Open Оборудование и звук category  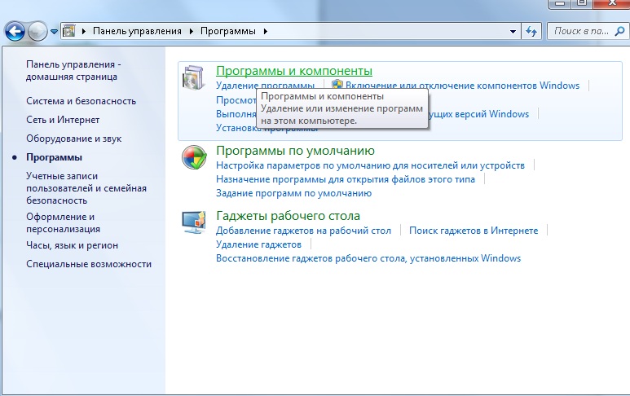pos(74,139)
